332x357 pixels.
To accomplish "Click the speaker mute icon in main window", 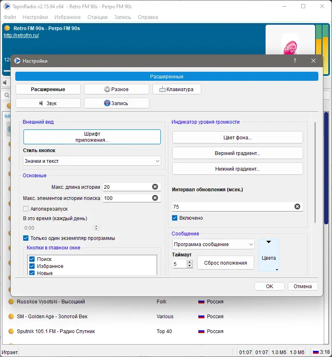I will click(5, 82).
